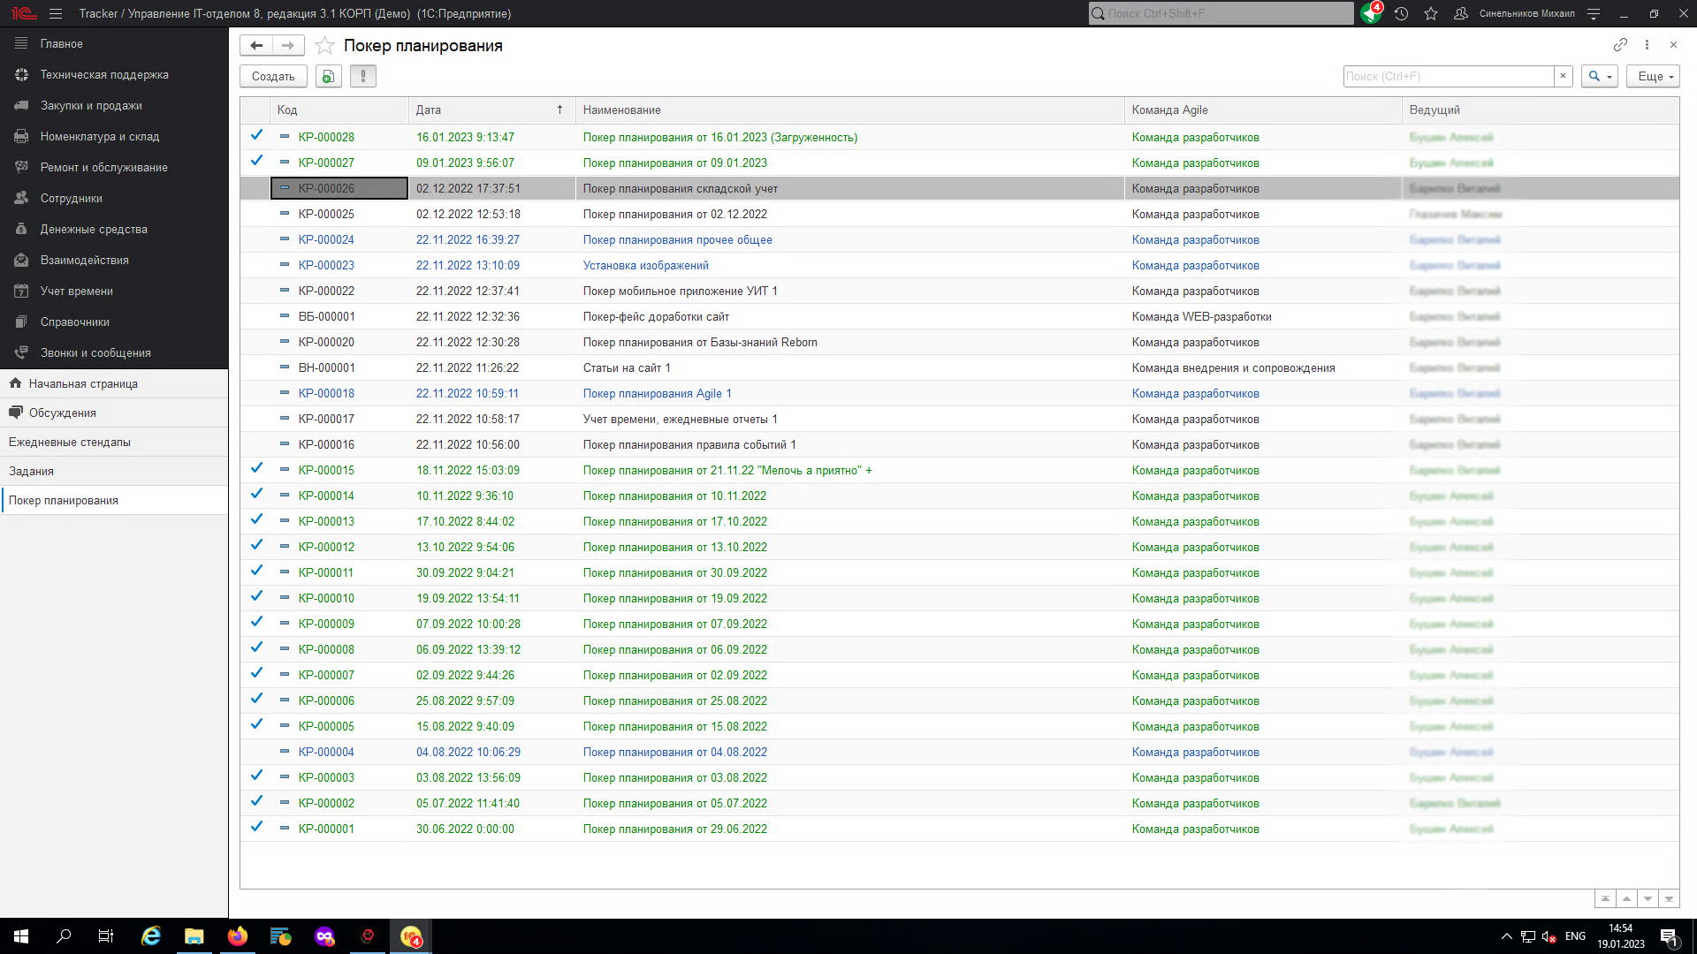Open the history clock icon in title bar
The width and height of the screenshot is (1697, 954).
point(1401,13)
